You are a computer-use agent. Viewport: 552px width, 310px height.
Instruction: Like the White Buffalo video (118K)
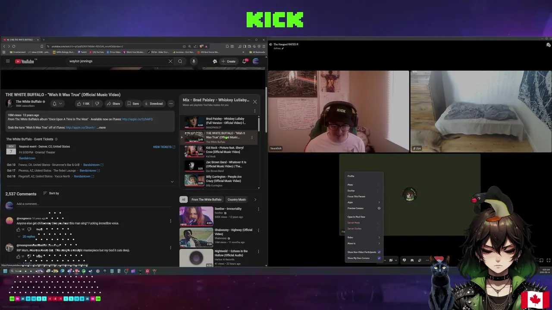[83, 104]
